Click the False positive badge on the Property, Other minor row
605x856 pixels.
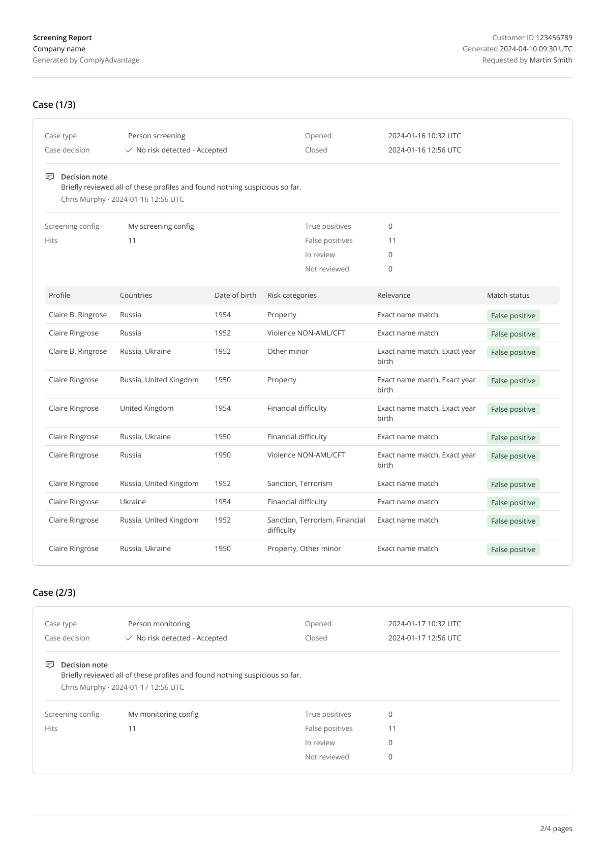click(513, 549)
